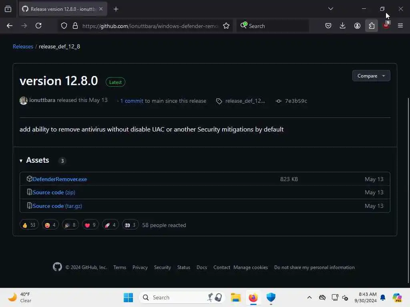Open the downloads panel

[x=343, y=26]
